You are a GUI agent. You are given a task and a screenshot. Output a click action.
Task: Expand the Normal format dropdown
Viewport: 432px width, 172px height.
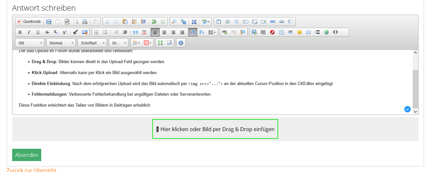click(61, 43)
